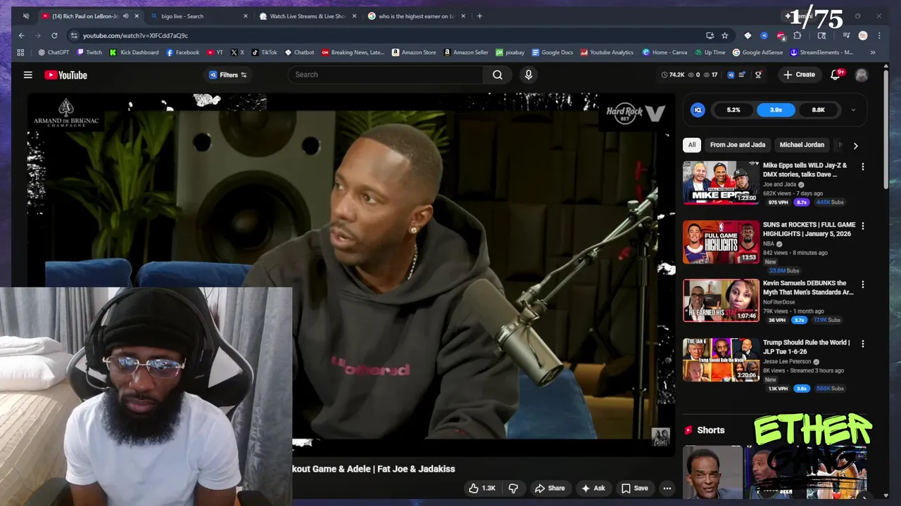Open the Chrome three-dot menu

tap(879, 35)
